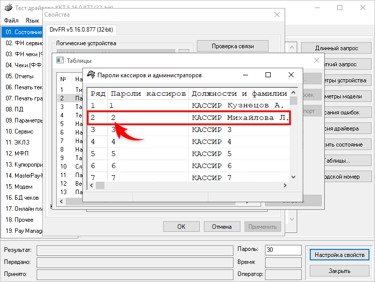Click the Закрыть button
This screenshot has height=282, width=375.
click(339, 271)
